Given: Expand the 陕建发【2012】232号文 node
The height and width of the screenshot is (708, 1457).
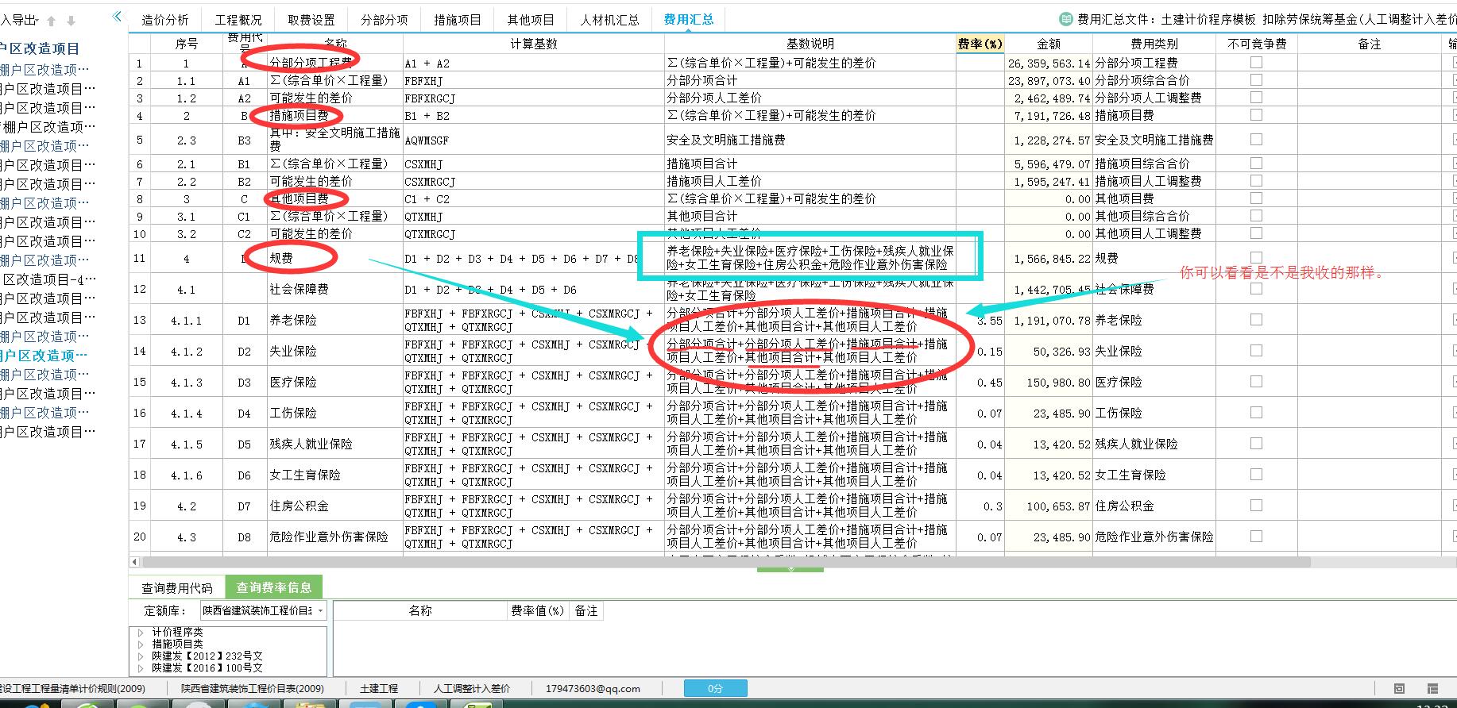Looking at the screenshot, I should pyautogui.click(x=141, y=656).
